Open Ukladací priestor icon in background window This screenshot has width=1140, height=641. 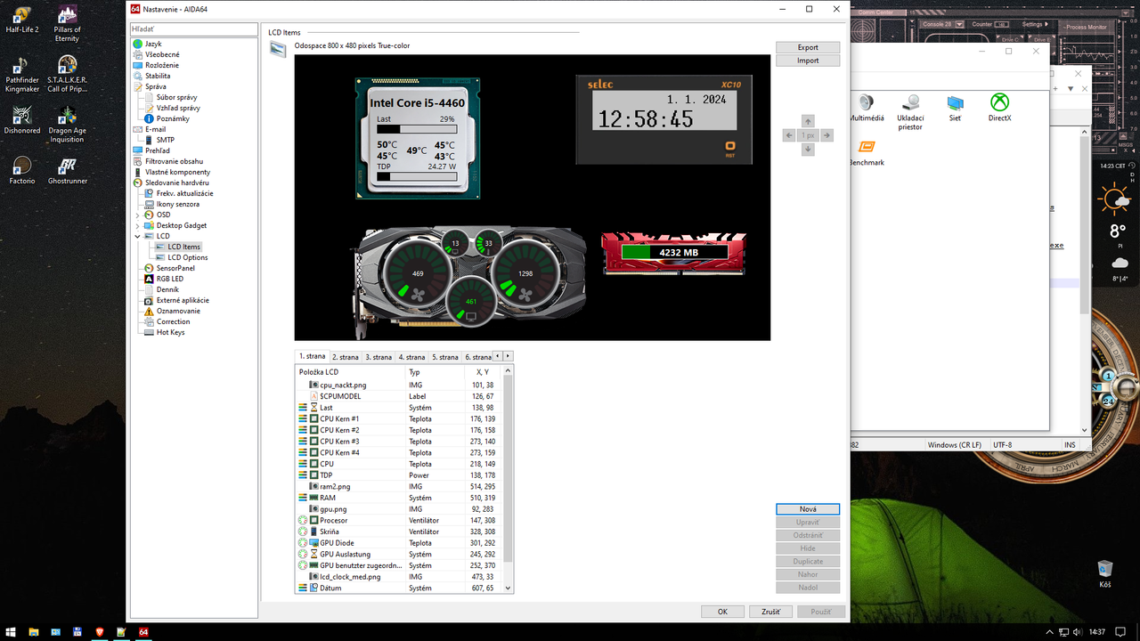(910, 112)
